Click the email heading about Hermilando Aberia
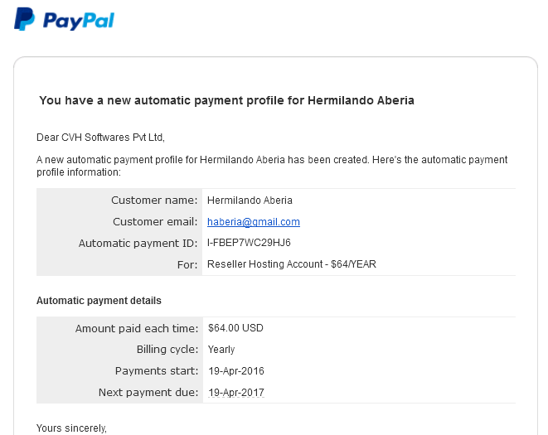 pyautogui.click(x=226, y=100)
